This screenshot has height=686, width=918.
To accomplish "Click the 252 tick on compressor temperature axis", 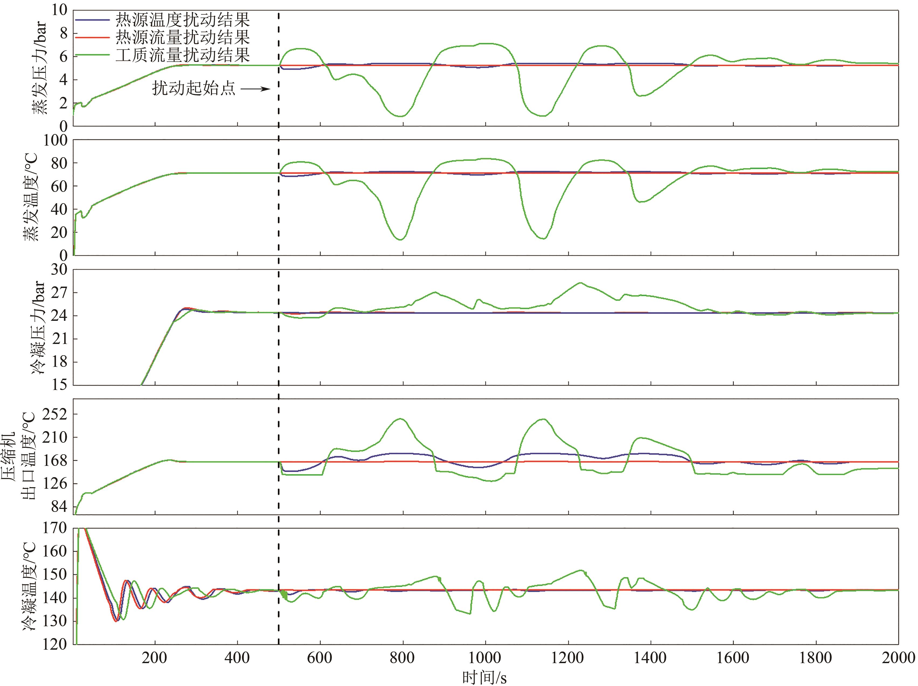I will (54, 414).
